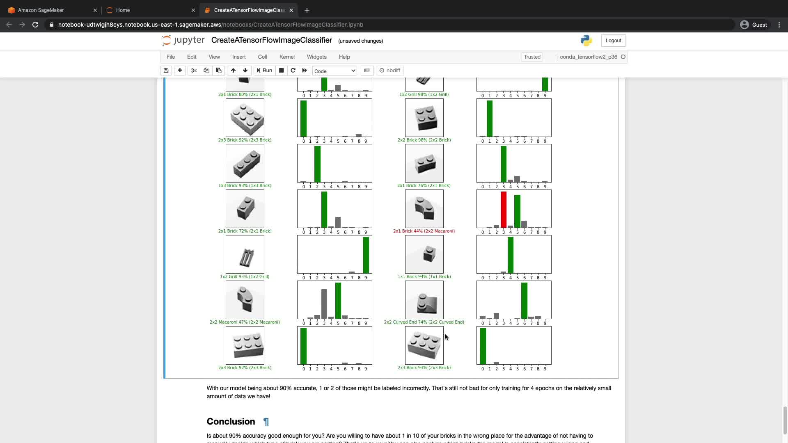Viewport: 788px width, 443px height.
Task: Move selected cell down with arrow icon
Action: tap(245, 71)
